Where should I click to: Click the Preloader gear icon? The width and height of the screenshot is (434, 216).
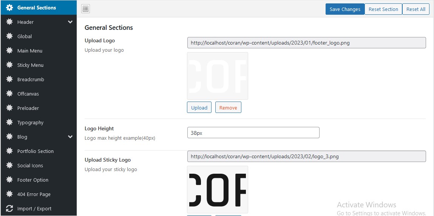coord(9,108)
